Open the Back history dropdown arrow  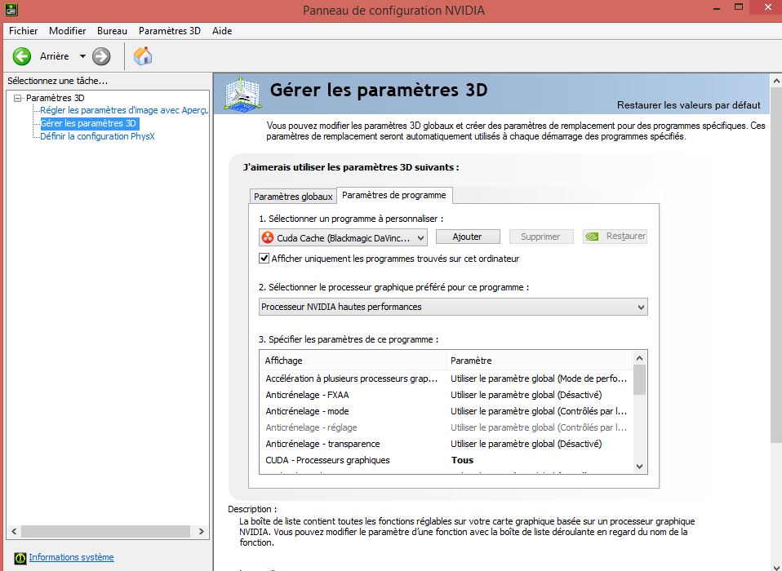82,56
